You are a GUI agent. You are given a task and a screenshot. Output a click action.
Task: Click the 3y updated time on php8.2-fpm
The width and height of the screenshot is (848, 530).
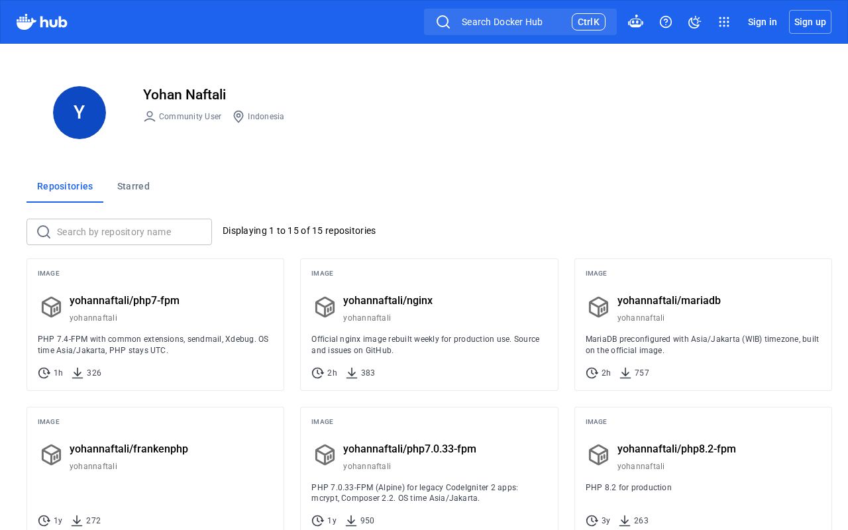(x=606, y=521)
